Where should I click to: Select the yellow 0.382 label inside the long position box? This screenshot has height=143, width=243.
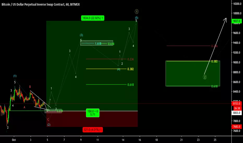click(130, 69)
